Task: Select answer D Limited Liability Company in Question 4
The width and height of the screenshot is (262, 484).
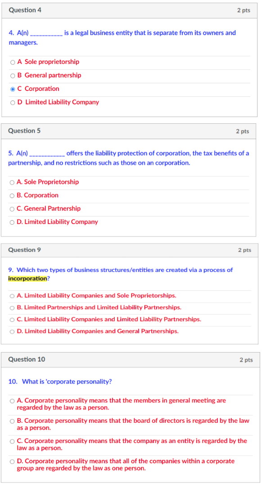Action: (13, 102)
